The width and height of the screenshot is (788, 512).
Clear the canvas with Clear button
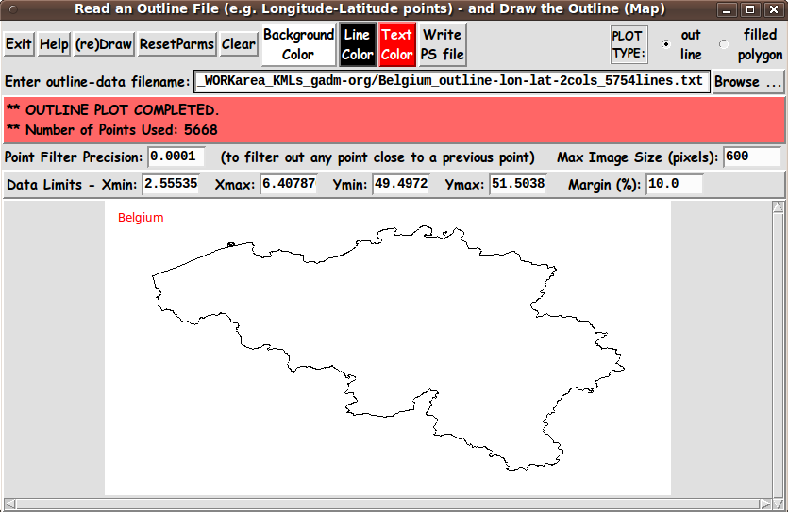239,44
